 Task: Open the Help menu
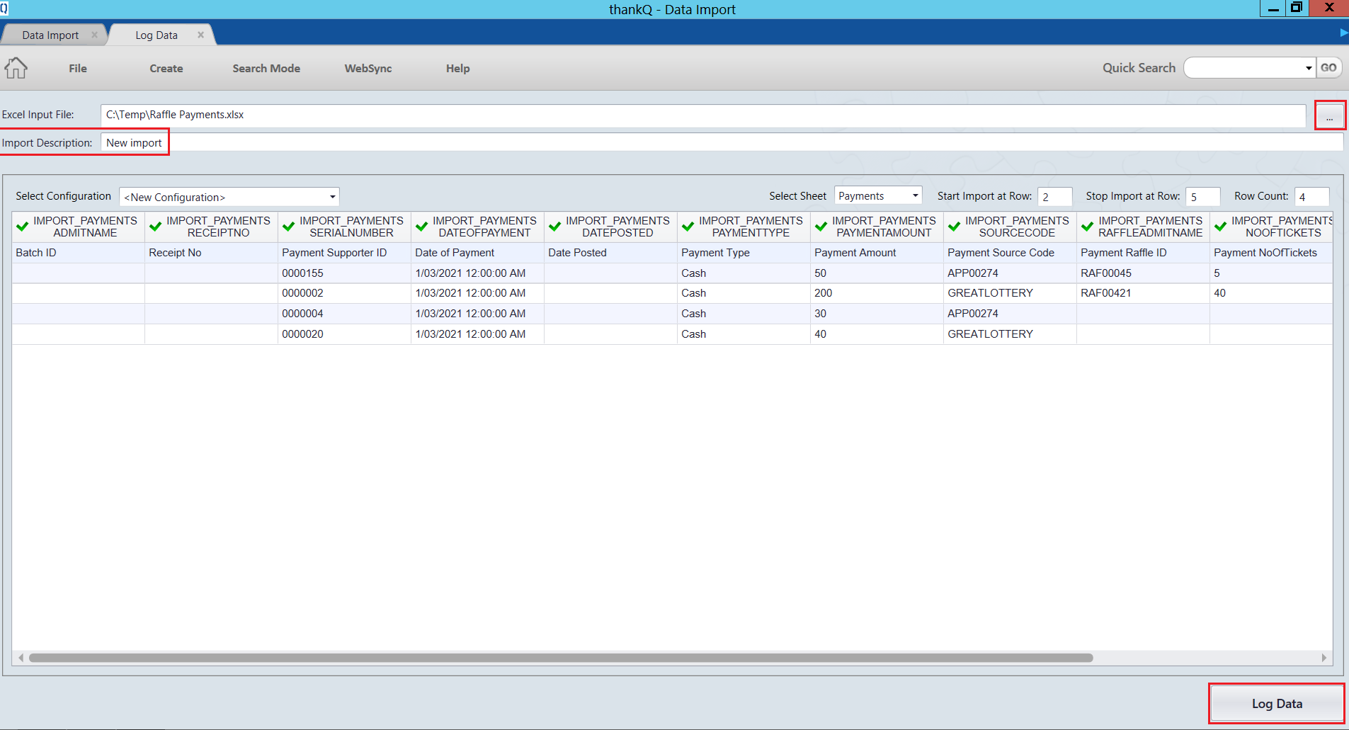point(457,68)
